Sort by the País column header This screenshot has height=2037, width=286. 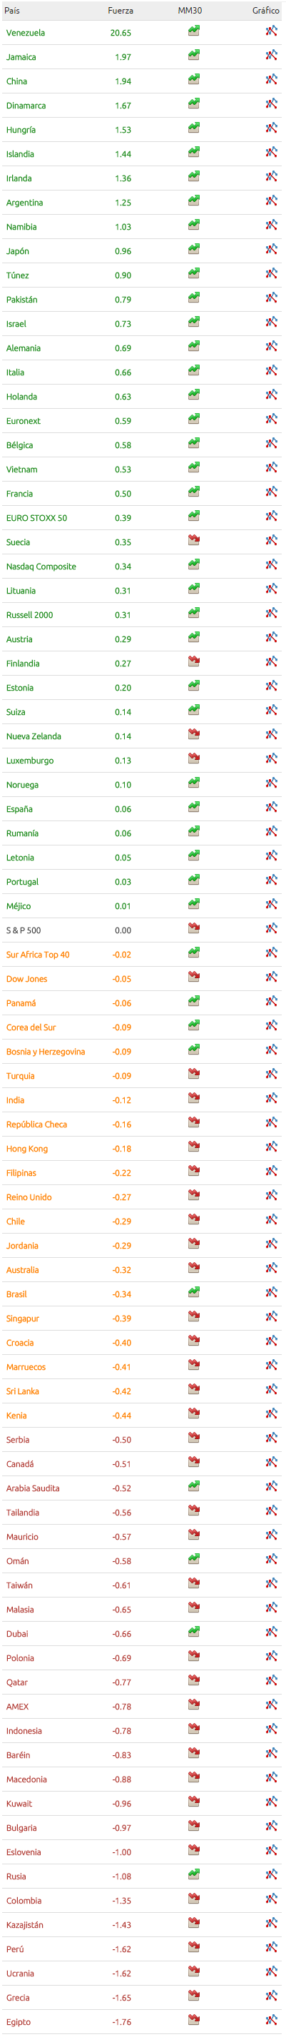point(12,11)
